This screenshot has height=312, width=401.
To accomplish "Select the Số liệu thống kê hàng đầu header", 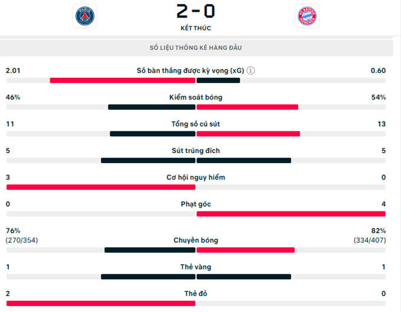I will pyautogui.click(x=196, y=48).
